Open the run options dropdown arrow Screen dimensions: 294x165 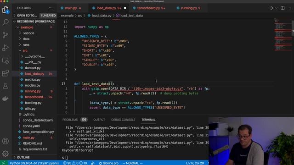pyautogui.click(x=277, y=8)
